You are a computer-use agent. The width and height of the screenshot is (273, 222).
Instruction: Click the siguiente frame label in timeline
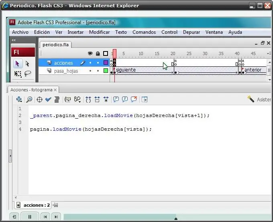126,70
